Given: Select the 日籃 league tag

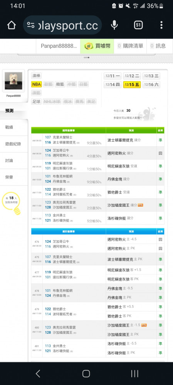Looking at the screenshot, I should (x=83, y=84).
